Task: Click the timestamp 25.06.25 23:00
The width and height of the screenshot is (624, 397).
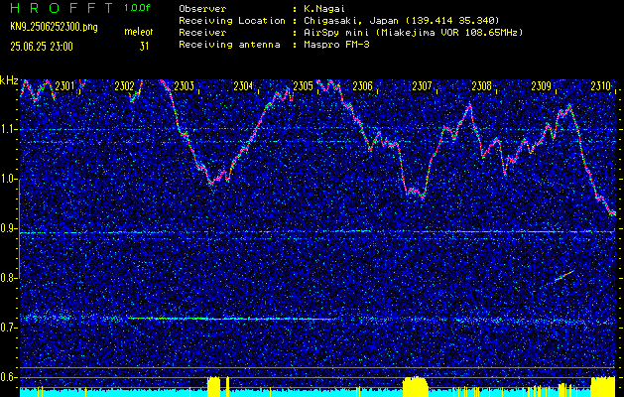Action: pos(42,47)
